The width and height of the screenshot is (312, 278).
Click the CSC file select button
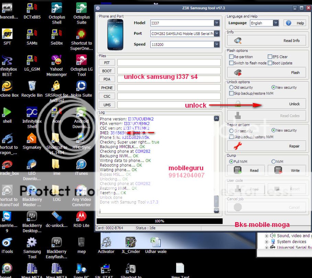107,96
